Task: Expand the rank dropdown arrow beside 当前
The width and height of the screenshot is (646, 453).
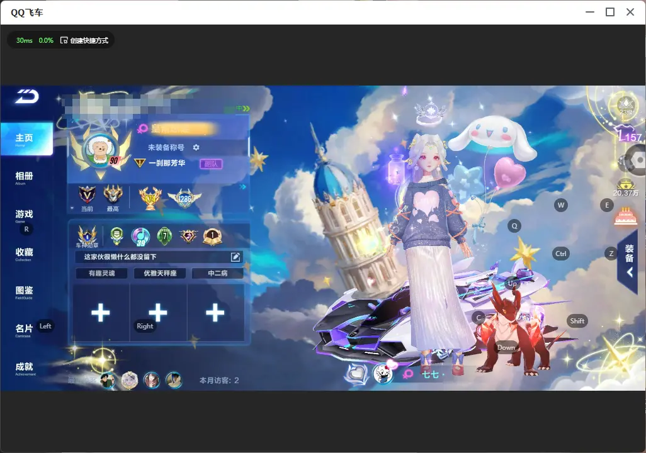Action: pos(72,208)
